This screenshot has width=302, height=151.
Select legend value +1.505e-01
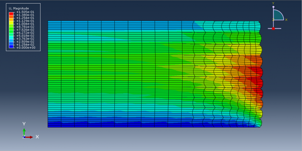point(25,12)
